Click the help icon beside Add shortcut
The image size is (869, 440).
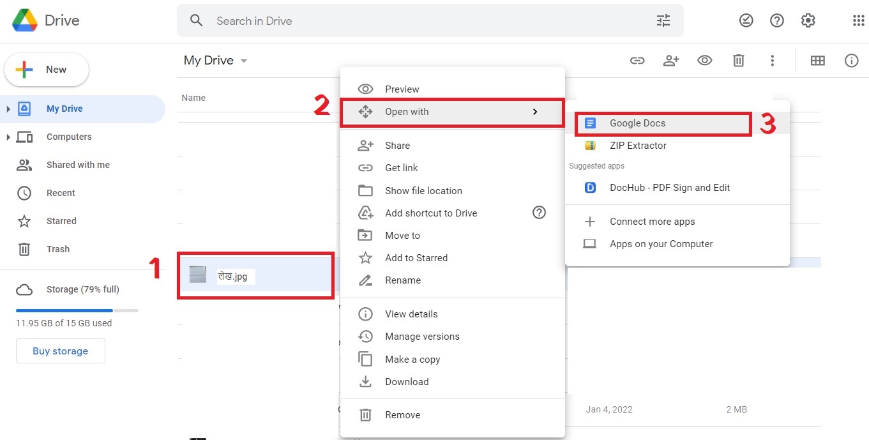(540, 213)
